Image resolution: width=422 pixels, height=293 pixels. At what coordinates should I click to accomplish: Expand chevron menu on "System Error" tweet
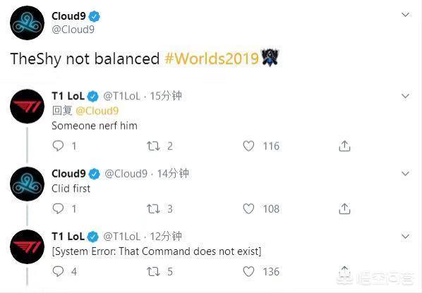[405, 237]
